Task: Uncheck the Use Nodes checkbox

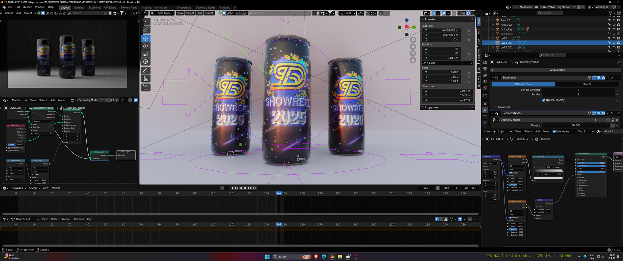Action: coord(554,131)
